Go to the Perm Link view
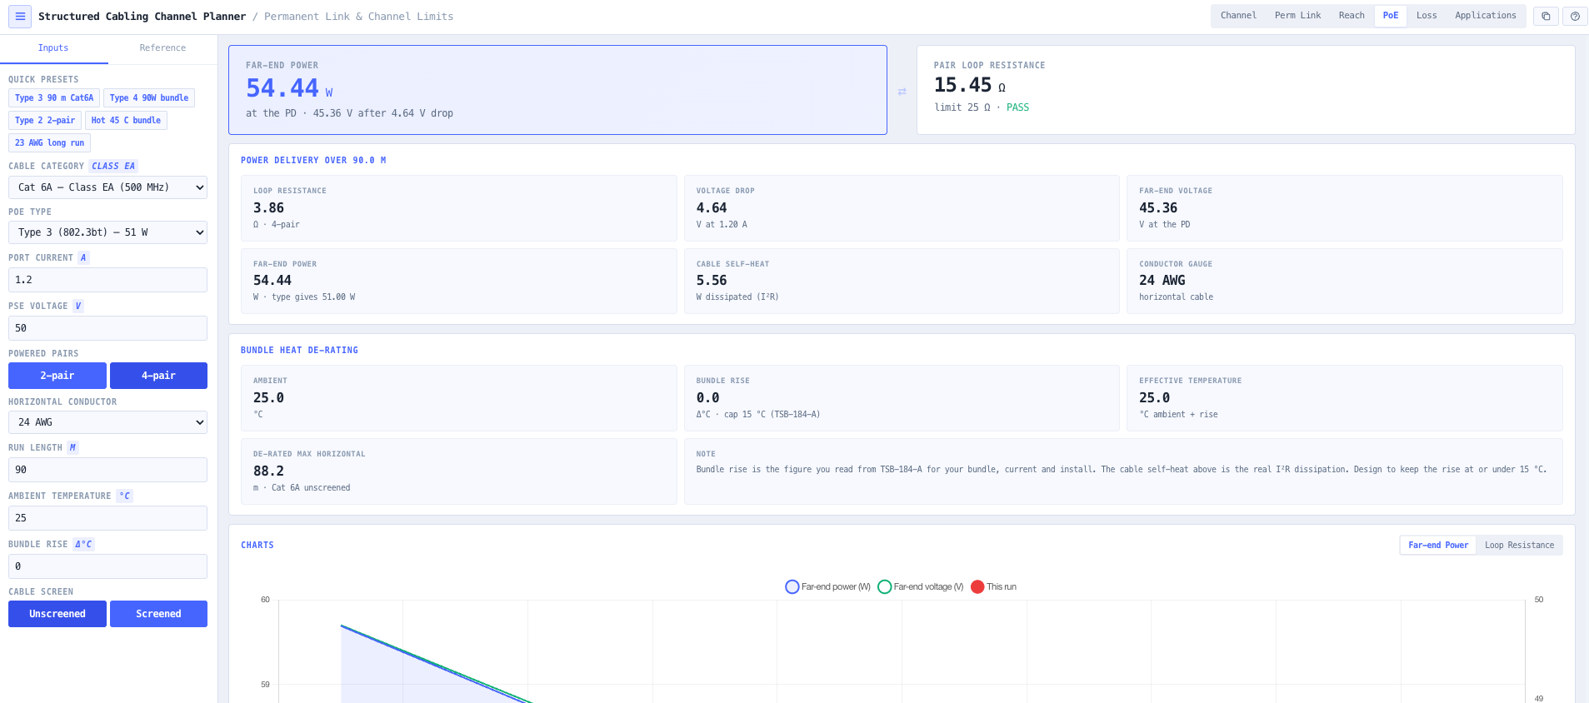1589x703 pixels. (x=1297, y=16)
